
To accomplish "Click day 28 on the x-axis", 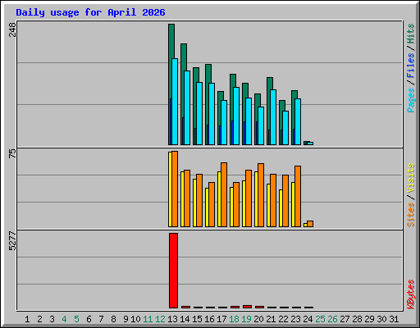I will (x=357, y=319).
